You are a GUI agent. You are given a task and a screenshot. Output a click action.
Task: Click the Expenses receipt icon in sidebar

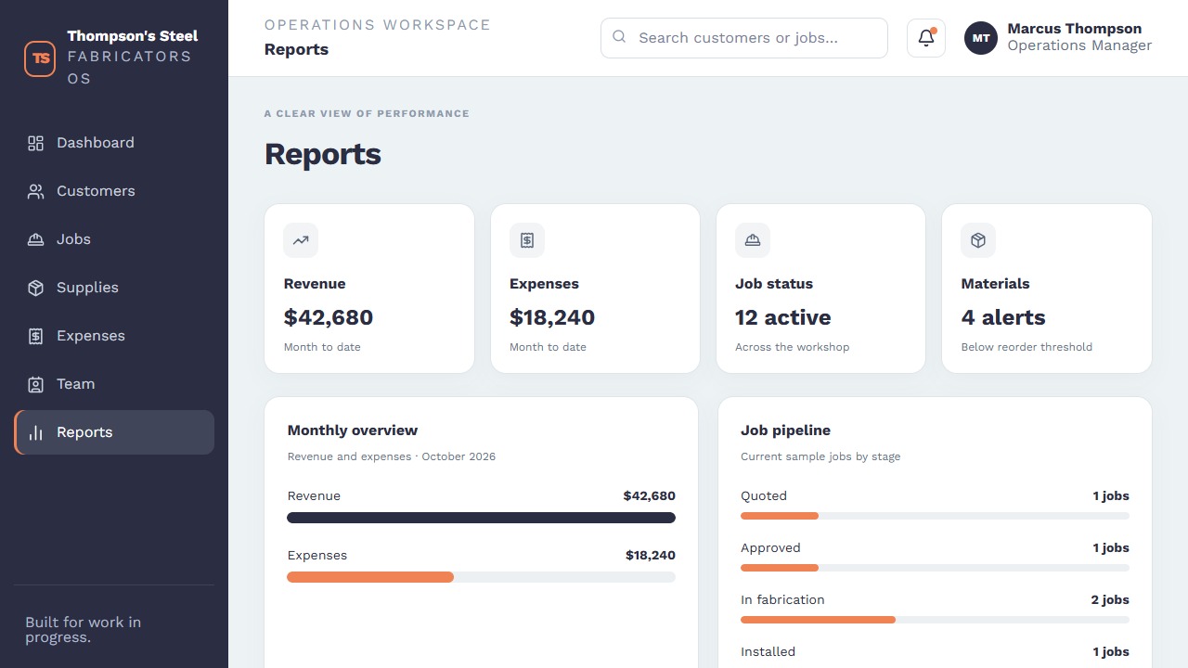[35, 336]
